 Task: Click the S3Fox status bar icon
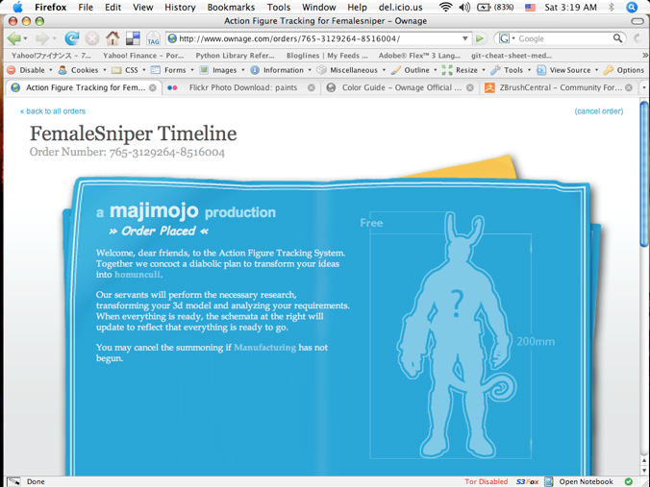[527, 481]
